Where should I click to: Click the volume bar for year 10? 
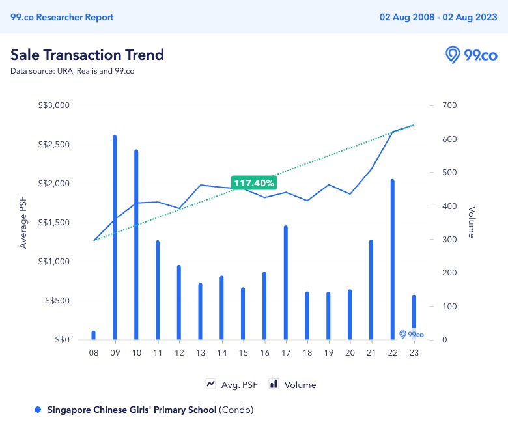click(136, 245)
